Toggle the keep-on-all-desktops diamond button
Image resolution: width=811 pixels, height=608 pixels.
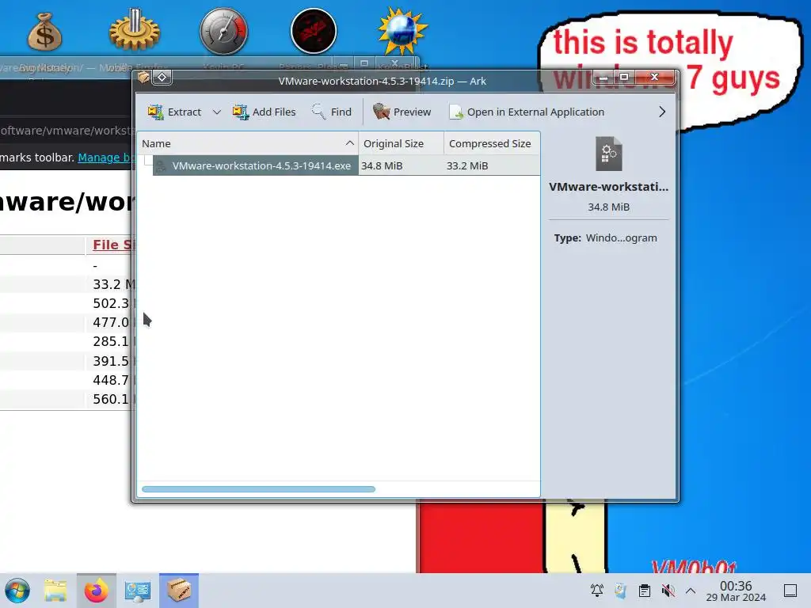coord(162,77)
